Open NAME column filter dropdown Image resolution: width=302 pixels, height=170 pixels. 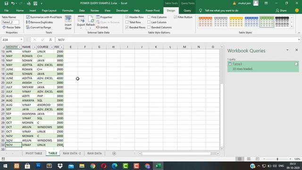tap(34, 47)
